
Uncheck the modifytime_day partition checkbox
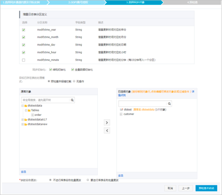coord(24,45)
